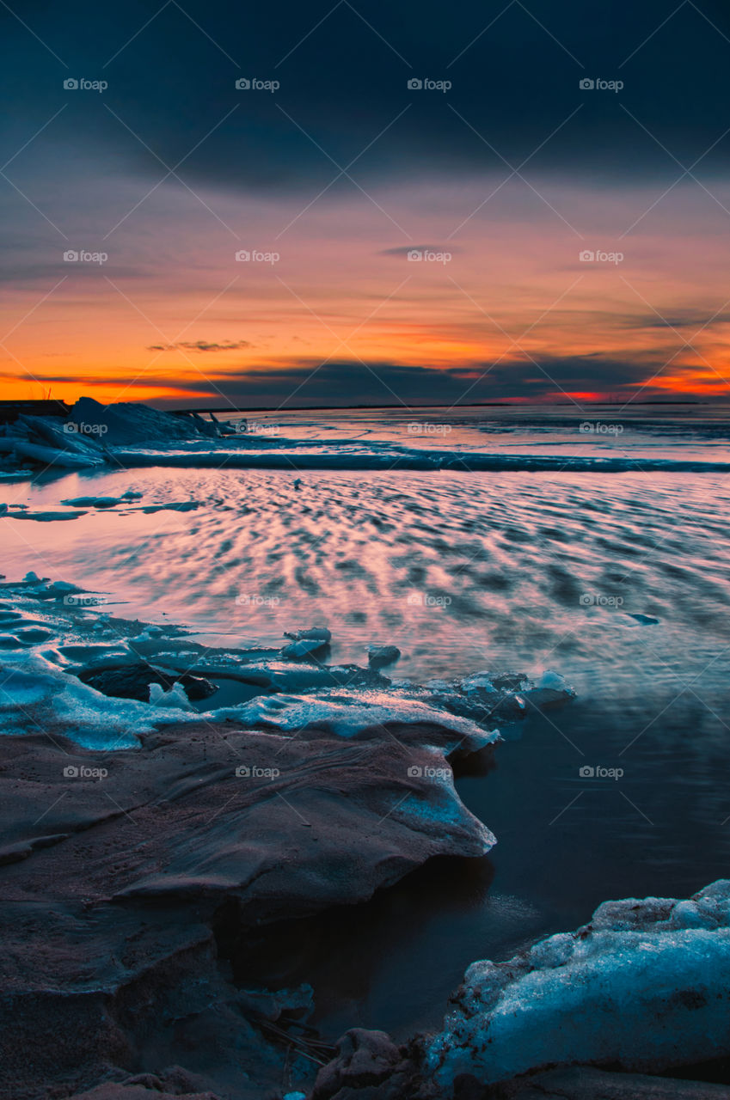Click the foap watermark on the lens-shaped cloud
The height and width of the screenshot is (1100, 730).
pyautogui.click(x=428, y=256)
